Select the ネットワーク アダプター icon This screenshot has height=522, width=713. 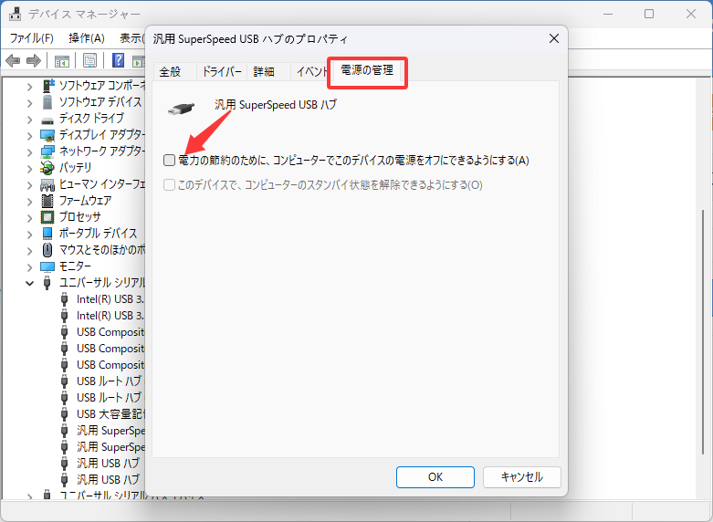[47, 151]
